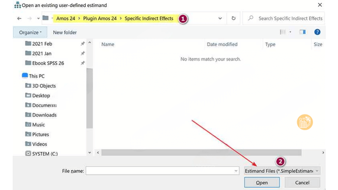Image resolution: width=338 pixels, height=190 pixels.
Task: Click the folder icon in address bar
Action: (x=45, y=18)
